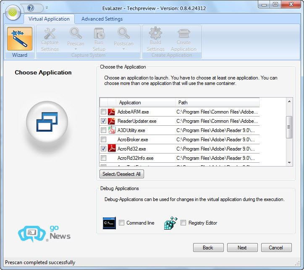Expand the Postscan dropdown arrow
The height and width of the screenshot is (270, 304).
124,49
